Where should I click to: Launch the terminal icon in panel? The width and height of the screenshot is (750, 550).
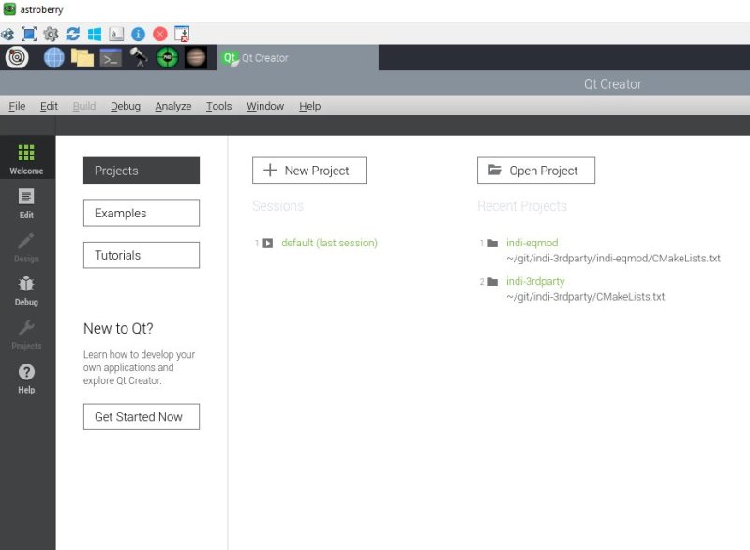tap(111, 58)
